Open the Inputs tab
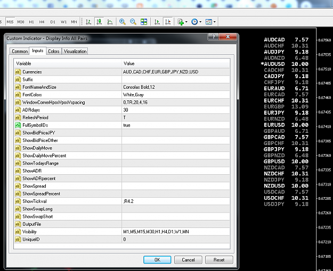Screen dimensions: 333x271 pos(38,50)
